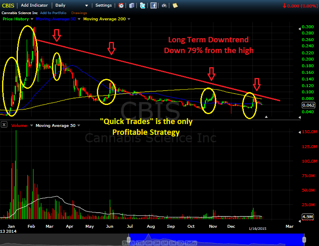
Task: Expand the volume Moving Average 50 dropdown arrow
Action: click(x=79, y=125)
